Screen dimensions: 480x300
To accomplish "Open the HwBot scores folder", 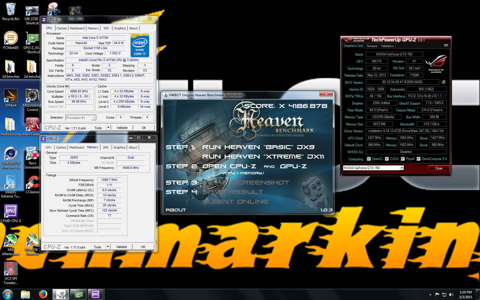I will [x=11, y=127].
